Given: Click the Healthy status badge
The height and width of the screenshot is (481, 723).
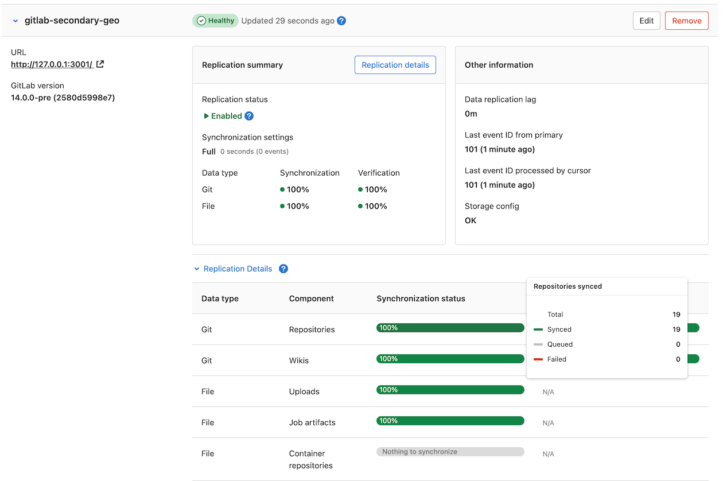Looking at the screenshot, I should pyautogui.click(x=215, y=20).
